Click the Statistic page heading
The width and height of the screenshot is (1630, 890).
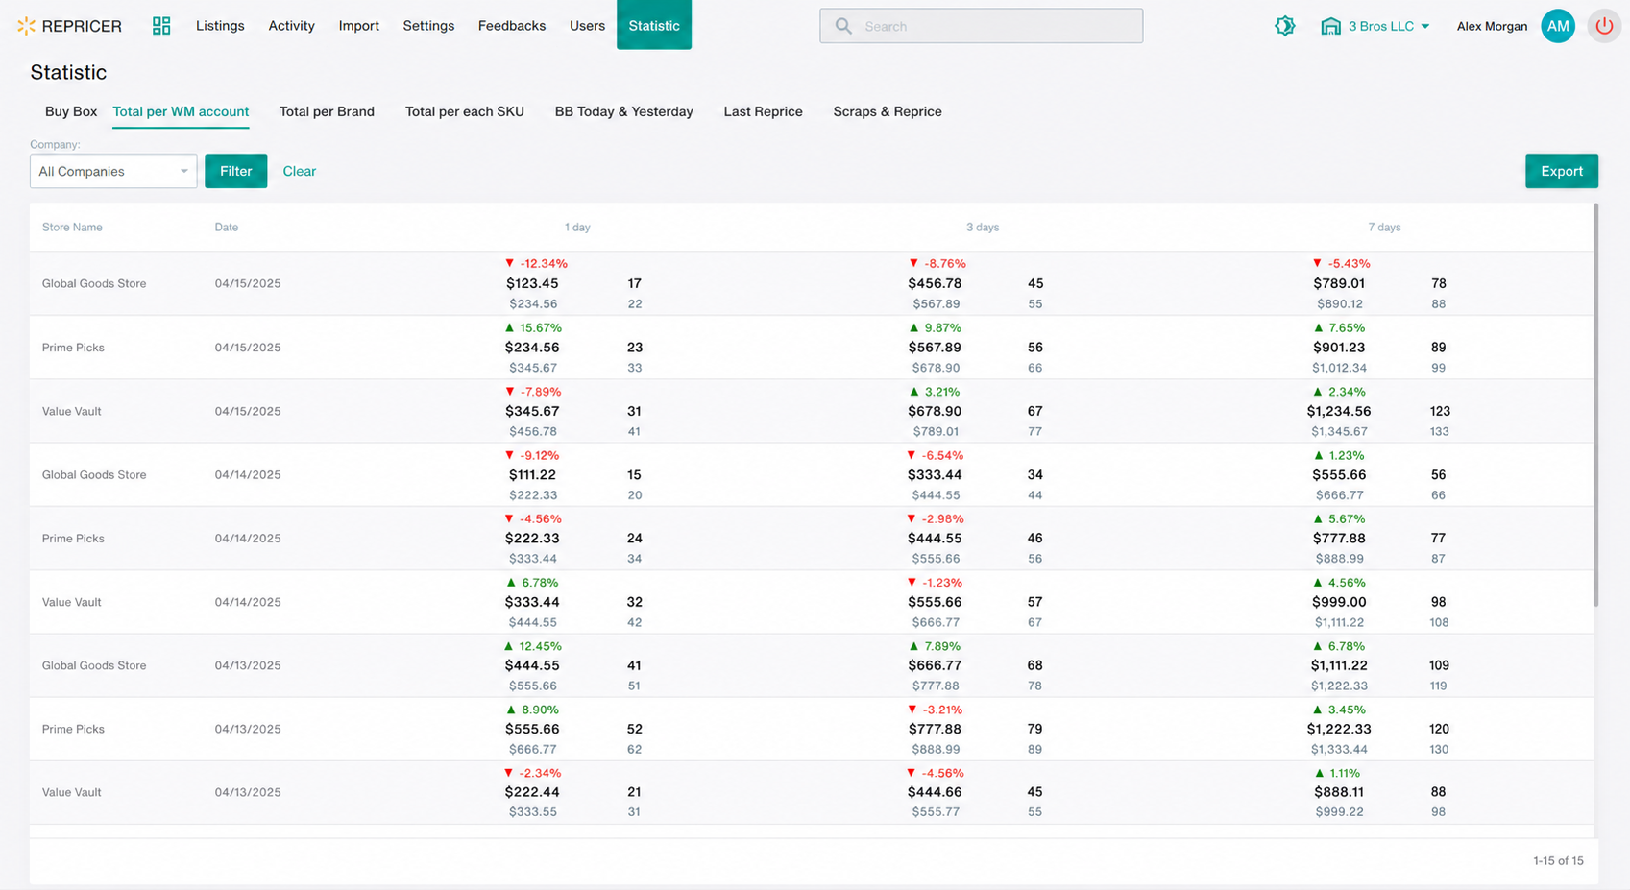tap(68, 72)
